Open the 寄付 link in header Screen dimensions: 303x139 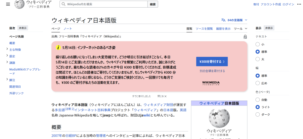256,4
